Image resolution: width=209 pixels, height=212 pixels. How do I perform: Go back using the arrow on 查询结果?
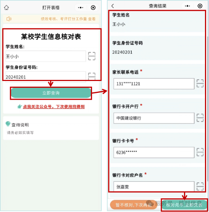(x=113, y=6)
